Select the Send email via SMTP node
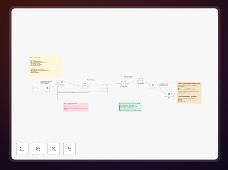 coord(140,81)
